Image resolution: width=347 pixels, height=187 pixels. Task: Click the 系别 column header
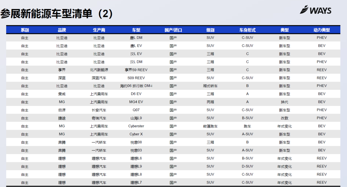[25, 30]
